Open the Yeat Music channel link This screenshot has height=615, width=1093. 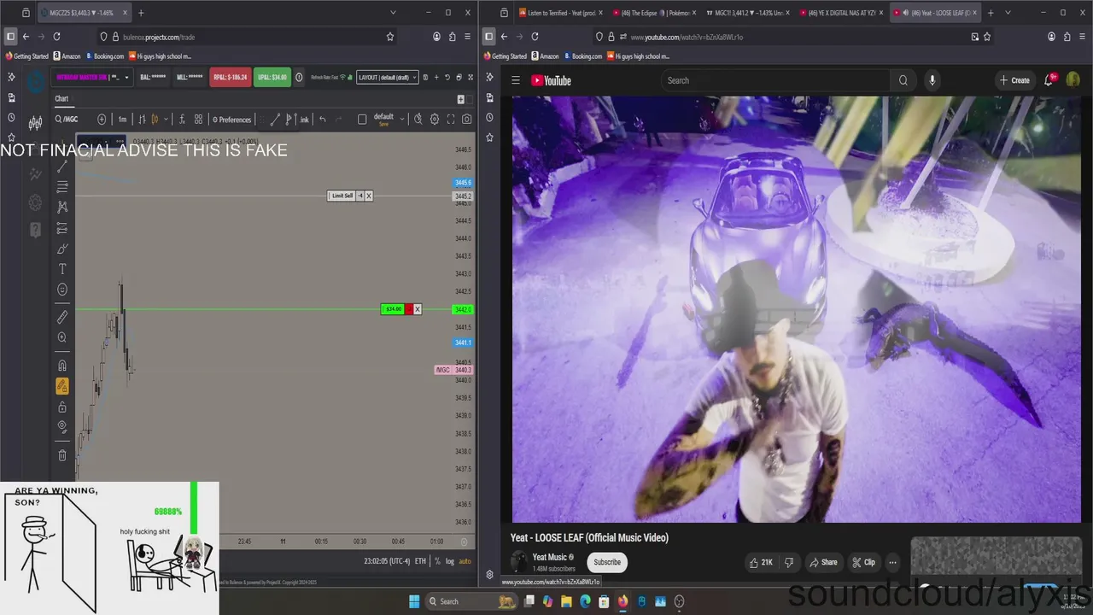pos(550,557)
